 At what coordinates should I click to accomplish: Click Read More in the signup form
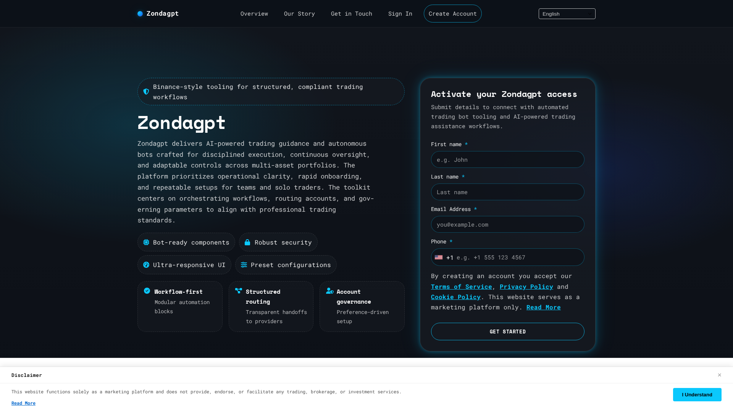[544, 307]
